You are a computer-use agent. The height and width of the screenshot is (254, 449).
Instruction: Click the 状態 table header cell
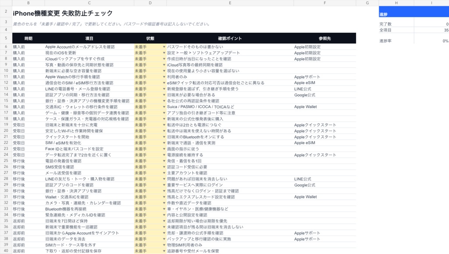[150, 39]
